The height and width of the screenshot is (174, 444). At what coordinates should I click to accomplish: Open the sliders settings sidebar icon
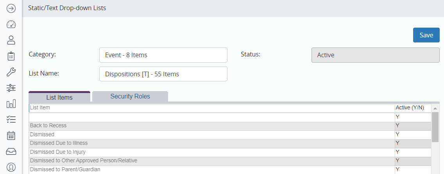click(x=11, y=88)
